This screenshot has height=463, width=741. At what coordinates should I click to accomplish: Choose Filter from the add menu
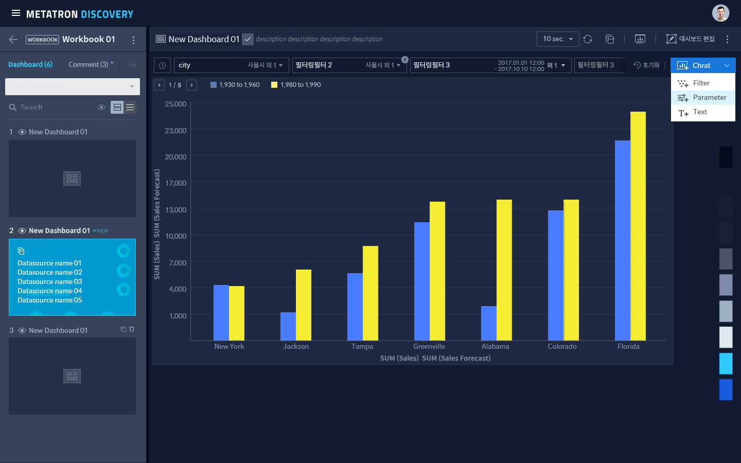(x=703, y=83)
